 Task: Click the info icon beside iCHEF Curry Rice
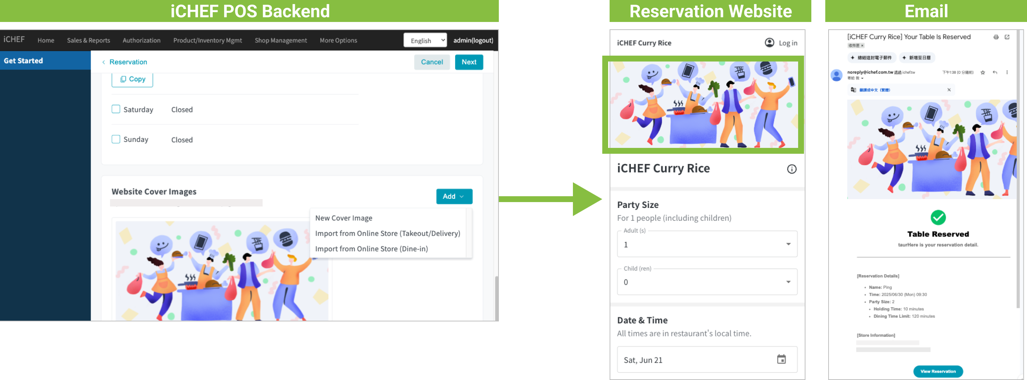tap(792, 169)
